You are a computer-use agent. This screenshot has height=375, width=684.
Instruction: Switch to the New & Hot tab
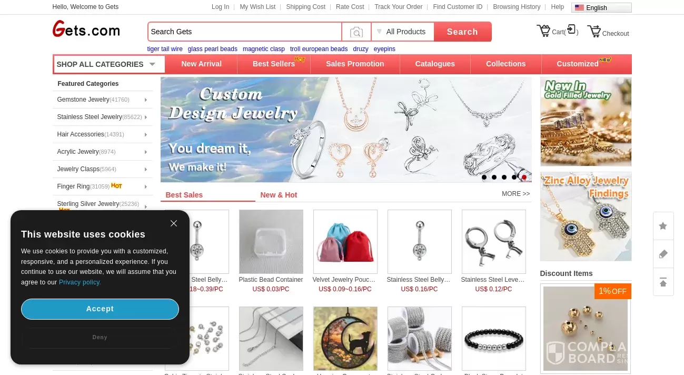(279, 195)
